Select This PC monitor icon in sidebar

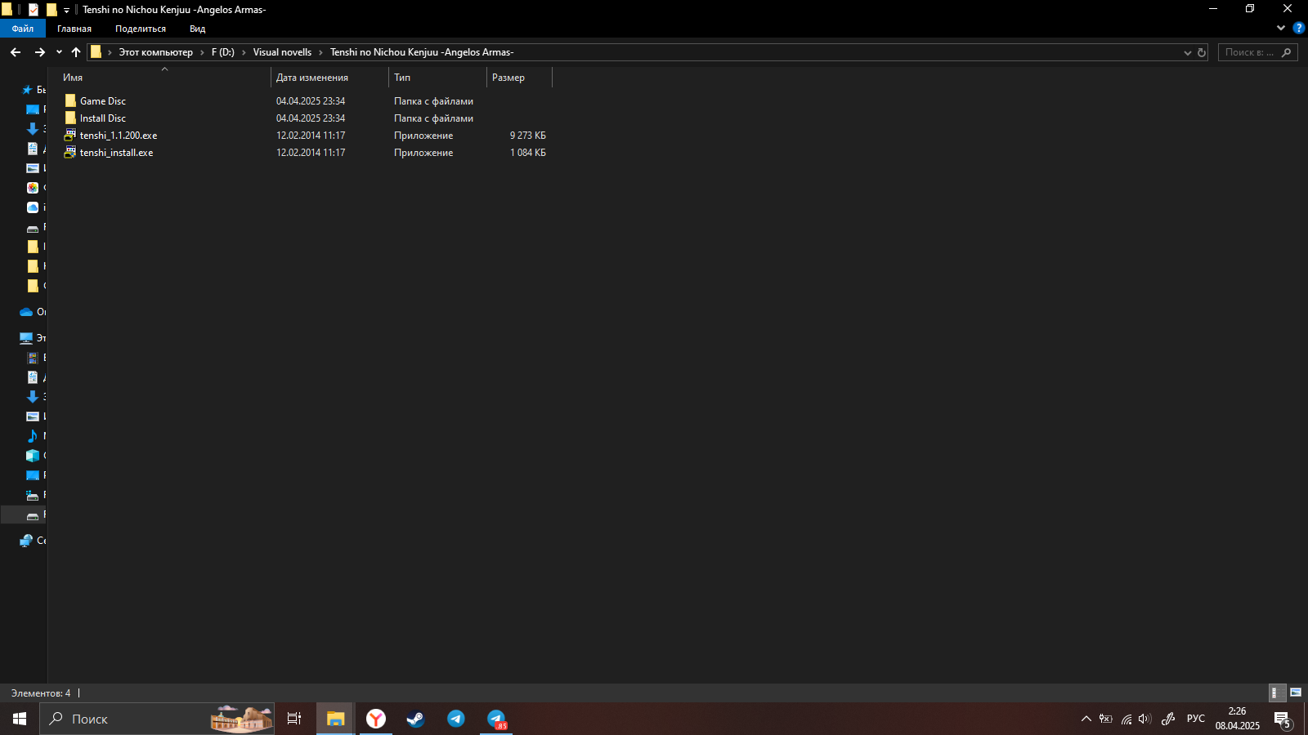26,337
